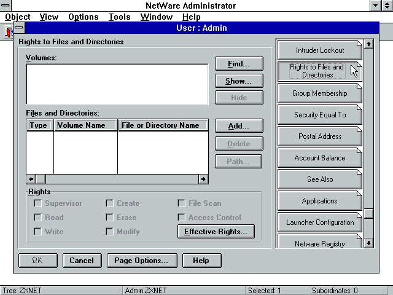This screenshot has height=295, width=393.
Task: Click the dialog Help button
Action: [x=202, y=261]
